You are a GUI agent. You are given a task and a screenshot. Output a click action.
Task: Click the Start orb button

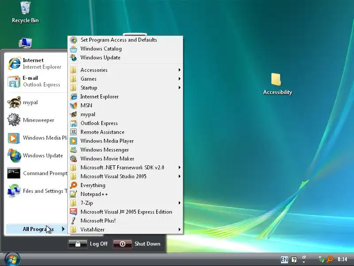(x=12, y=259)
